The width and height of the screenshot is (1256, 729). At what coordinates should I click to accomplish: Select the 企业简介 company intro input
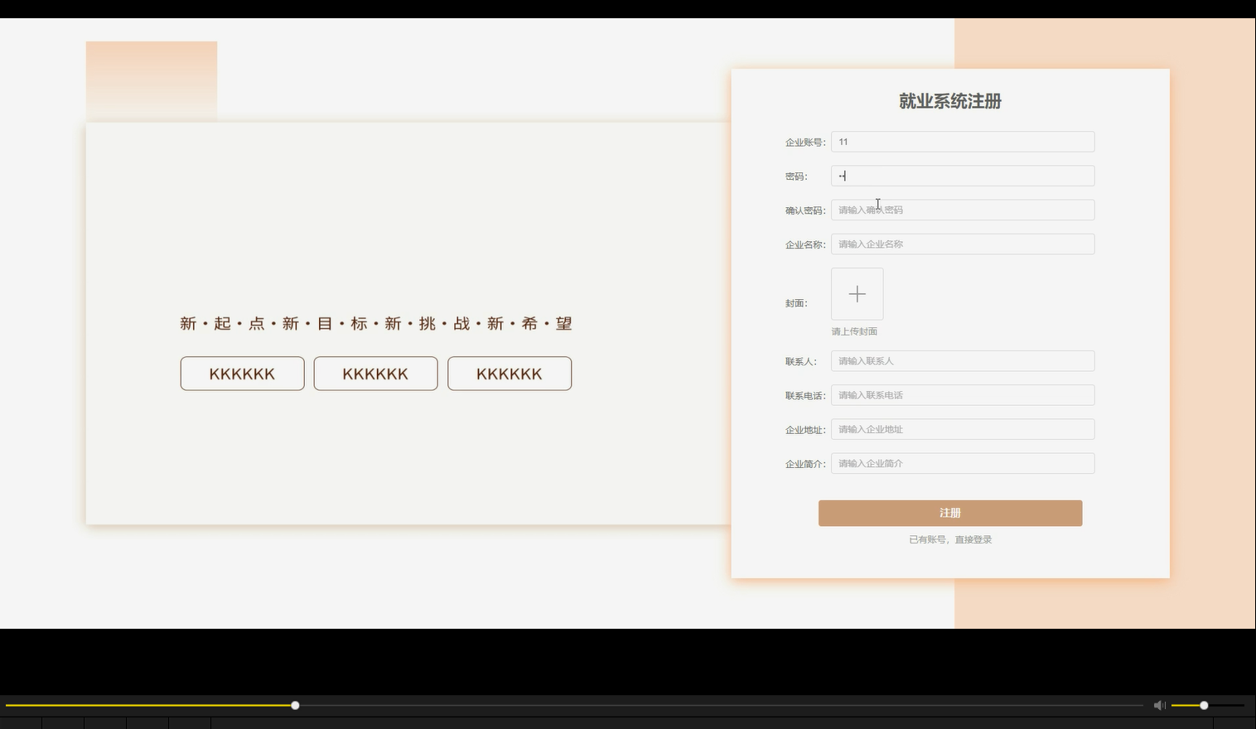coord(962,463)
